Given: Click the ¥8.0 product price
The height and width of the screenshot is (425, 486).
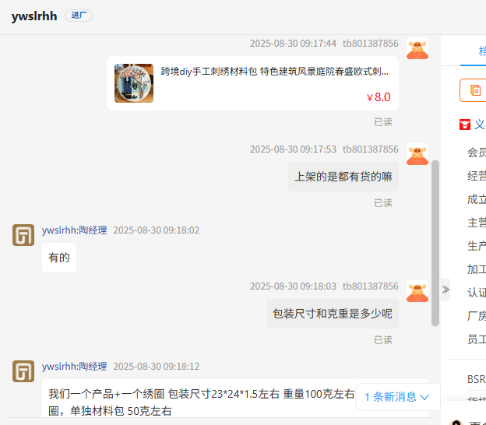Looking at the screenshot, I should point(379,97).
